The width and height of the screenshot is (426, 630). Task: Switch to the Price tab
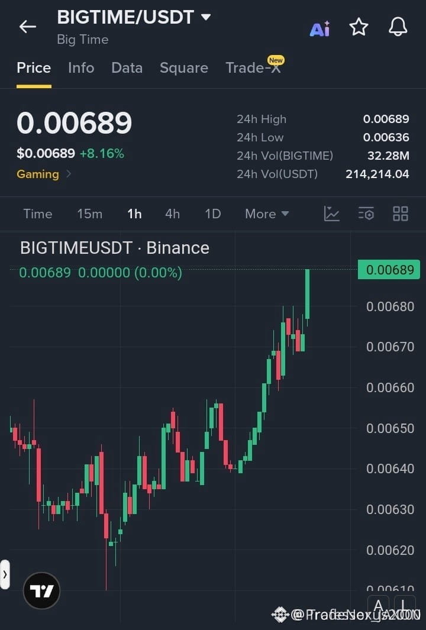tap(34, 68)
